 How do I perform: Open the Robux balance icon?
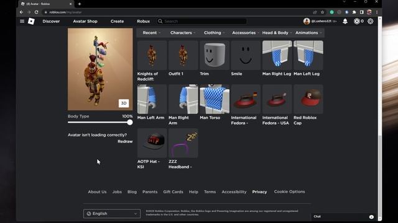point(356,21)
